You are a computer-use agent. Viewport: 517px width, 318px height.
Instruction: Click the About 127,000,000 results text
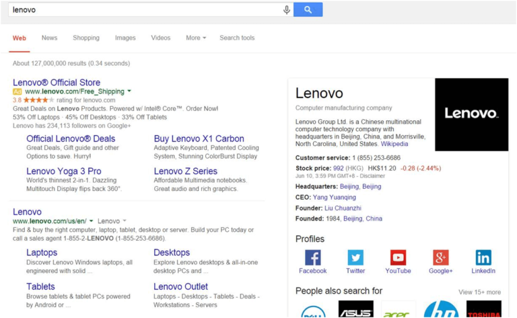71,63
